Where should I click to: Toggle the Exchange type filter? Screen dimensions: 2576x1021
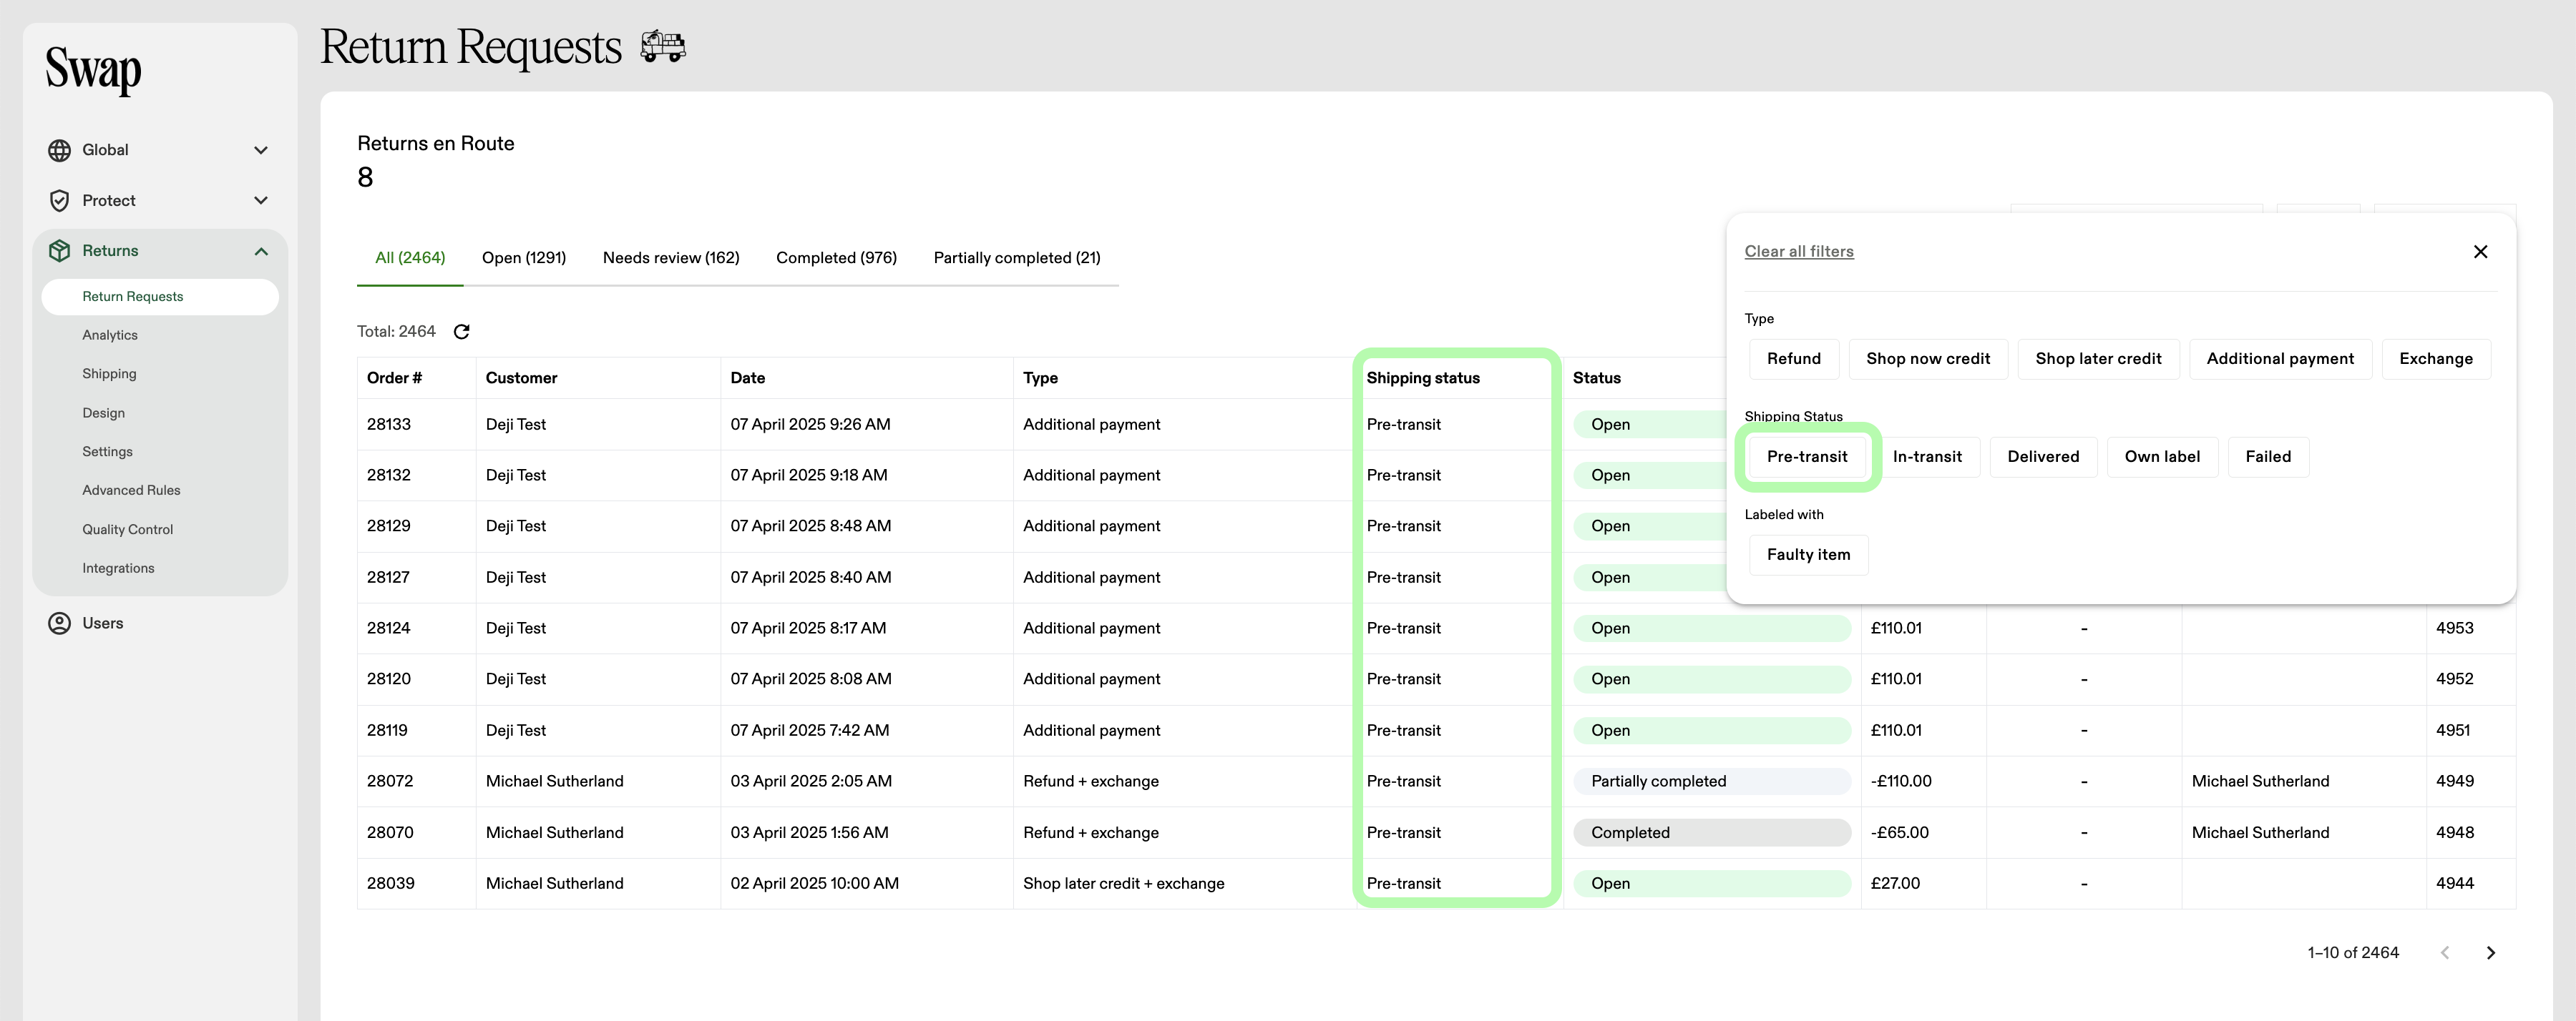tap(2436, 359)
